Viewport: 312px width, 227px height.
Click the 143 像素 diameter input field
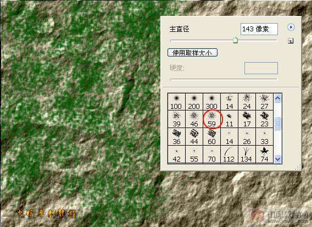click(259, 29)
